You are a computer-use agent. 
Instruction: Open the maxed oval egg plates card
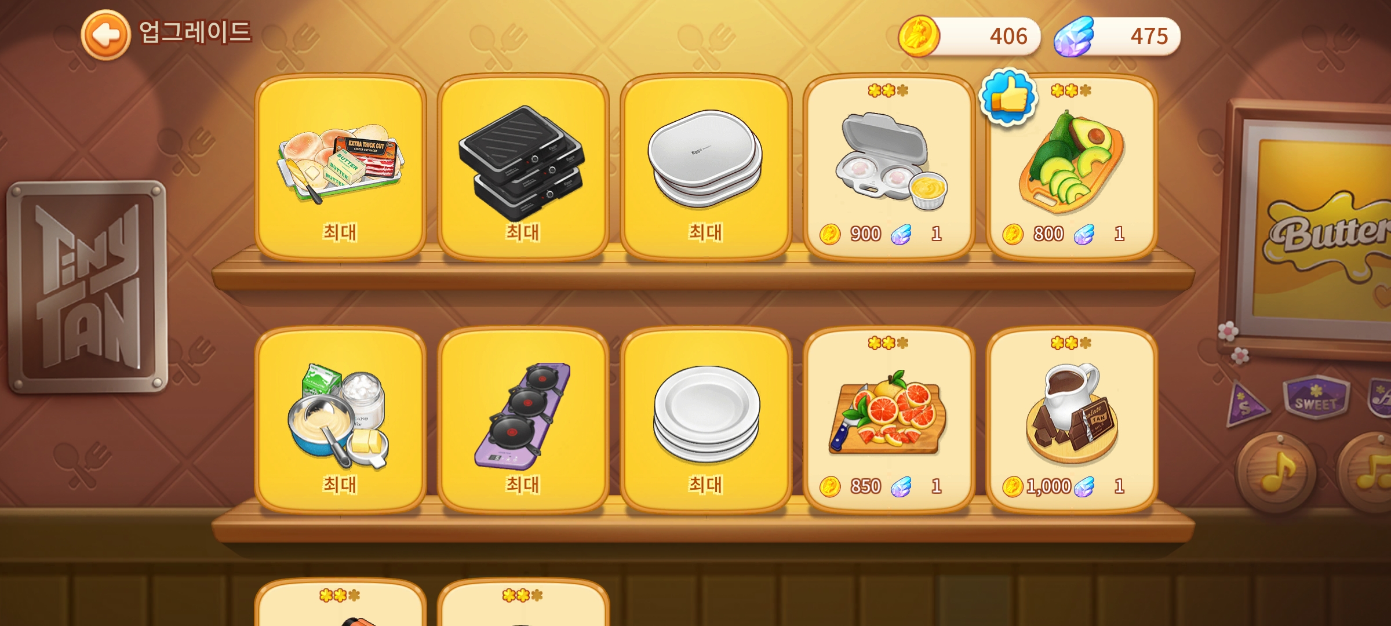coord(706,168)
